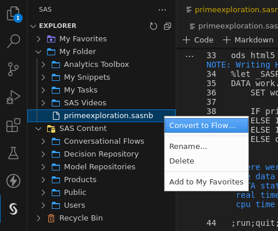
Task: Add a new Code cell
Action: pyautogui.click(x=198, y=40)
